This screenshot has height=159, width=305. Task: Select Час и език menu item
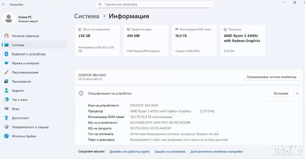pyautogui.click(x=19, y=100)
